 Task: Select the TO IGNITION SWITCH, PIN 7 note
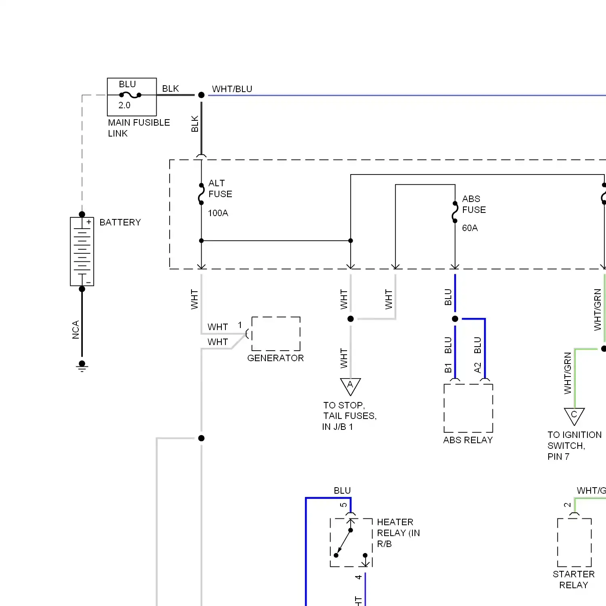[x=574, y=446]
